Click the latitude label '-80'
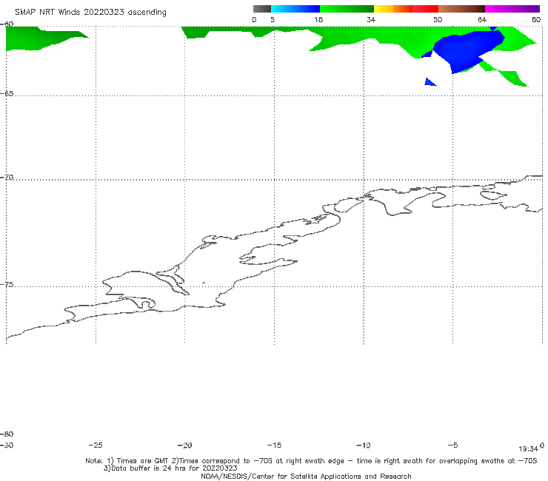The width and height of the screenshot is (548, 481). click(7, 434)
